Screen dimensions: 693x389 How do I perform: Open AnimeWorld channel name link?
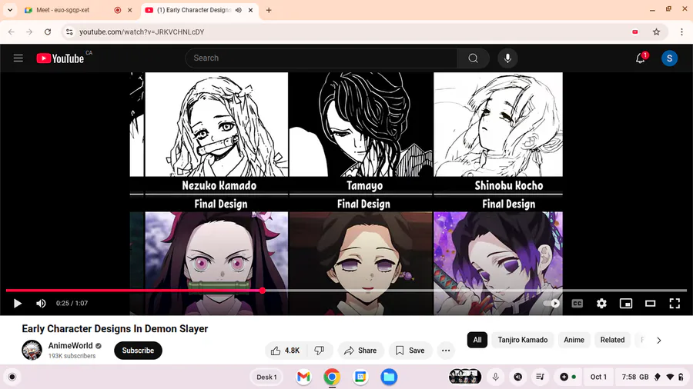pos(71,346)
